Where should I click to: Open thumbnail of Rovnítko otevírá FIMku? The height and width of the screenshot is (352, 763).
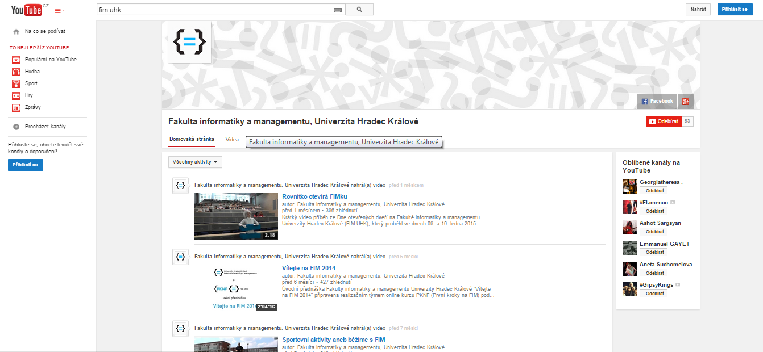coord(236,216)
